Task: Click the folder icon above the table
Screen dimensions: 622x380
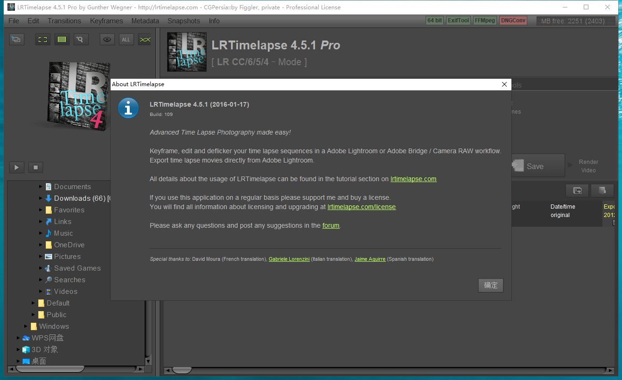Action: (602, 190)
